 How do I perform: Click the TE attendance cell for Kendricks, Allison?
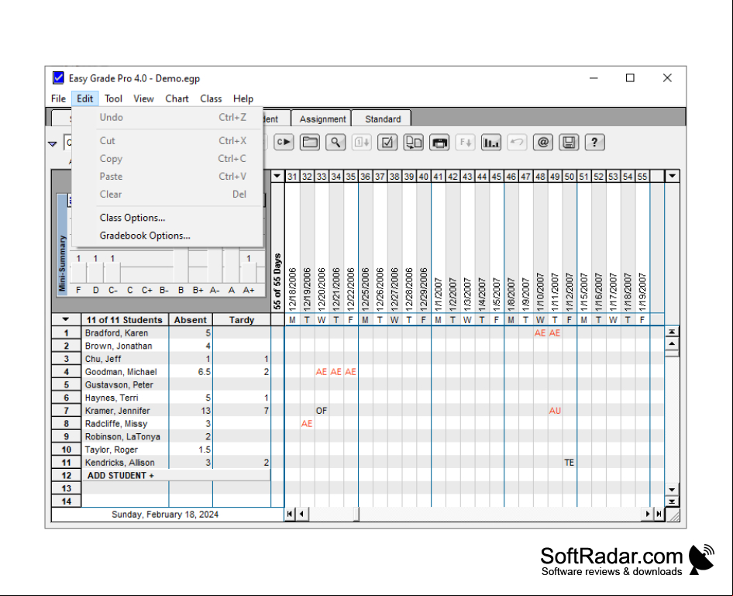pyautogui.click(x=569, y=463)
